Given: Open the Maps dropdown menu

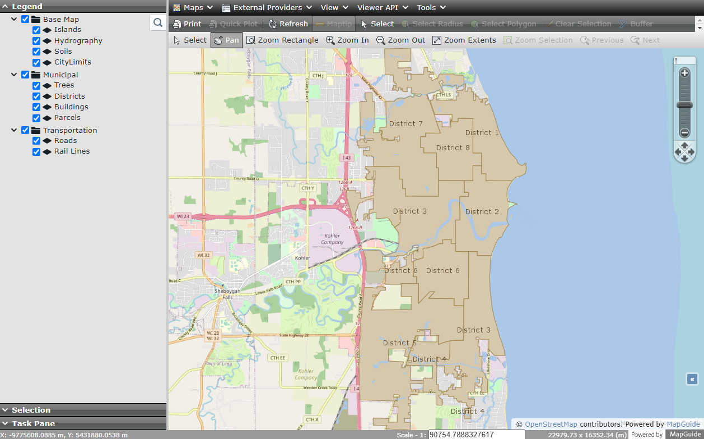Looking at the screenshot, I should [x=193, y=7].
